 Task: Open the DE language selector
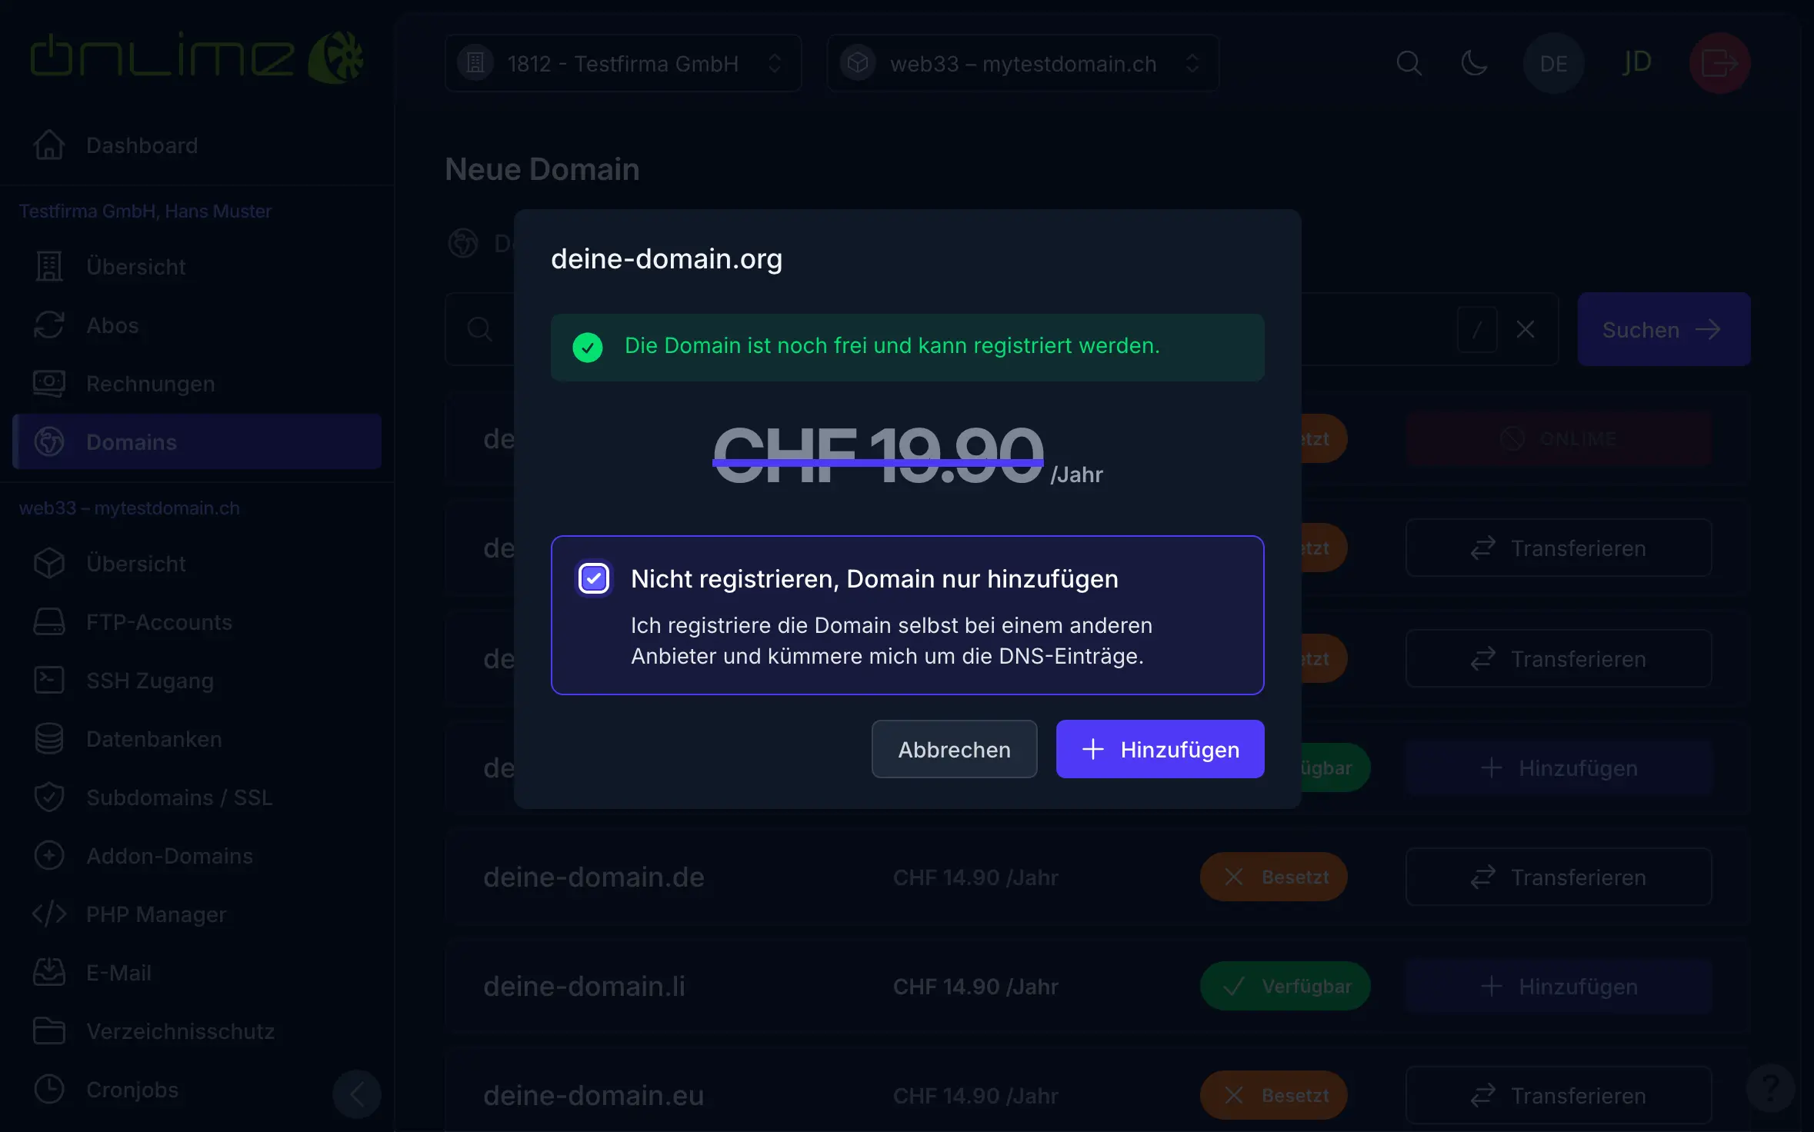pos(1553,63)
